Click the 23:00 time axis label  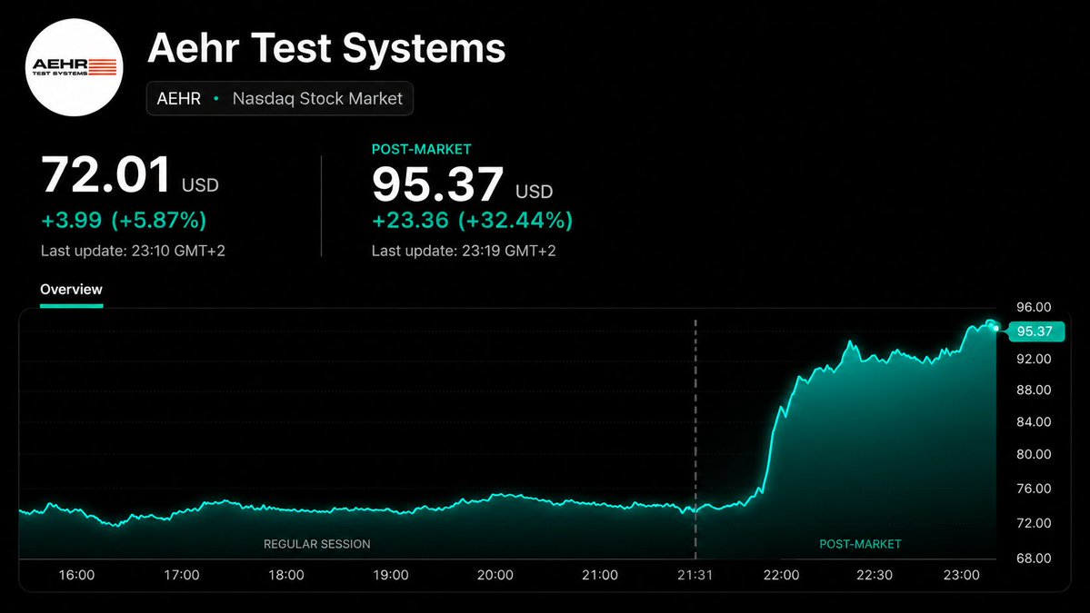pos(962,575)
